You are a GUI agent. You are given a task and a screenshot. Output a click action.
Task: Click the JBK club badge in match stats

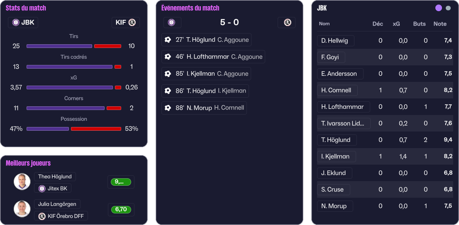point(16,23)
